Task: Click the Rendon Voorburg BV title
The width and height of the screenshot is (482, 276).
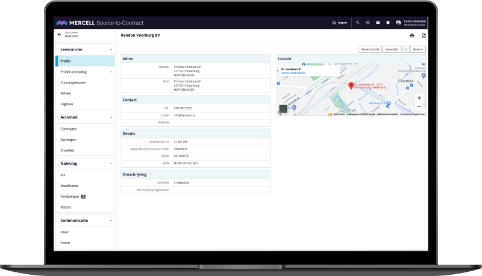Action: (x=140, y=35)
